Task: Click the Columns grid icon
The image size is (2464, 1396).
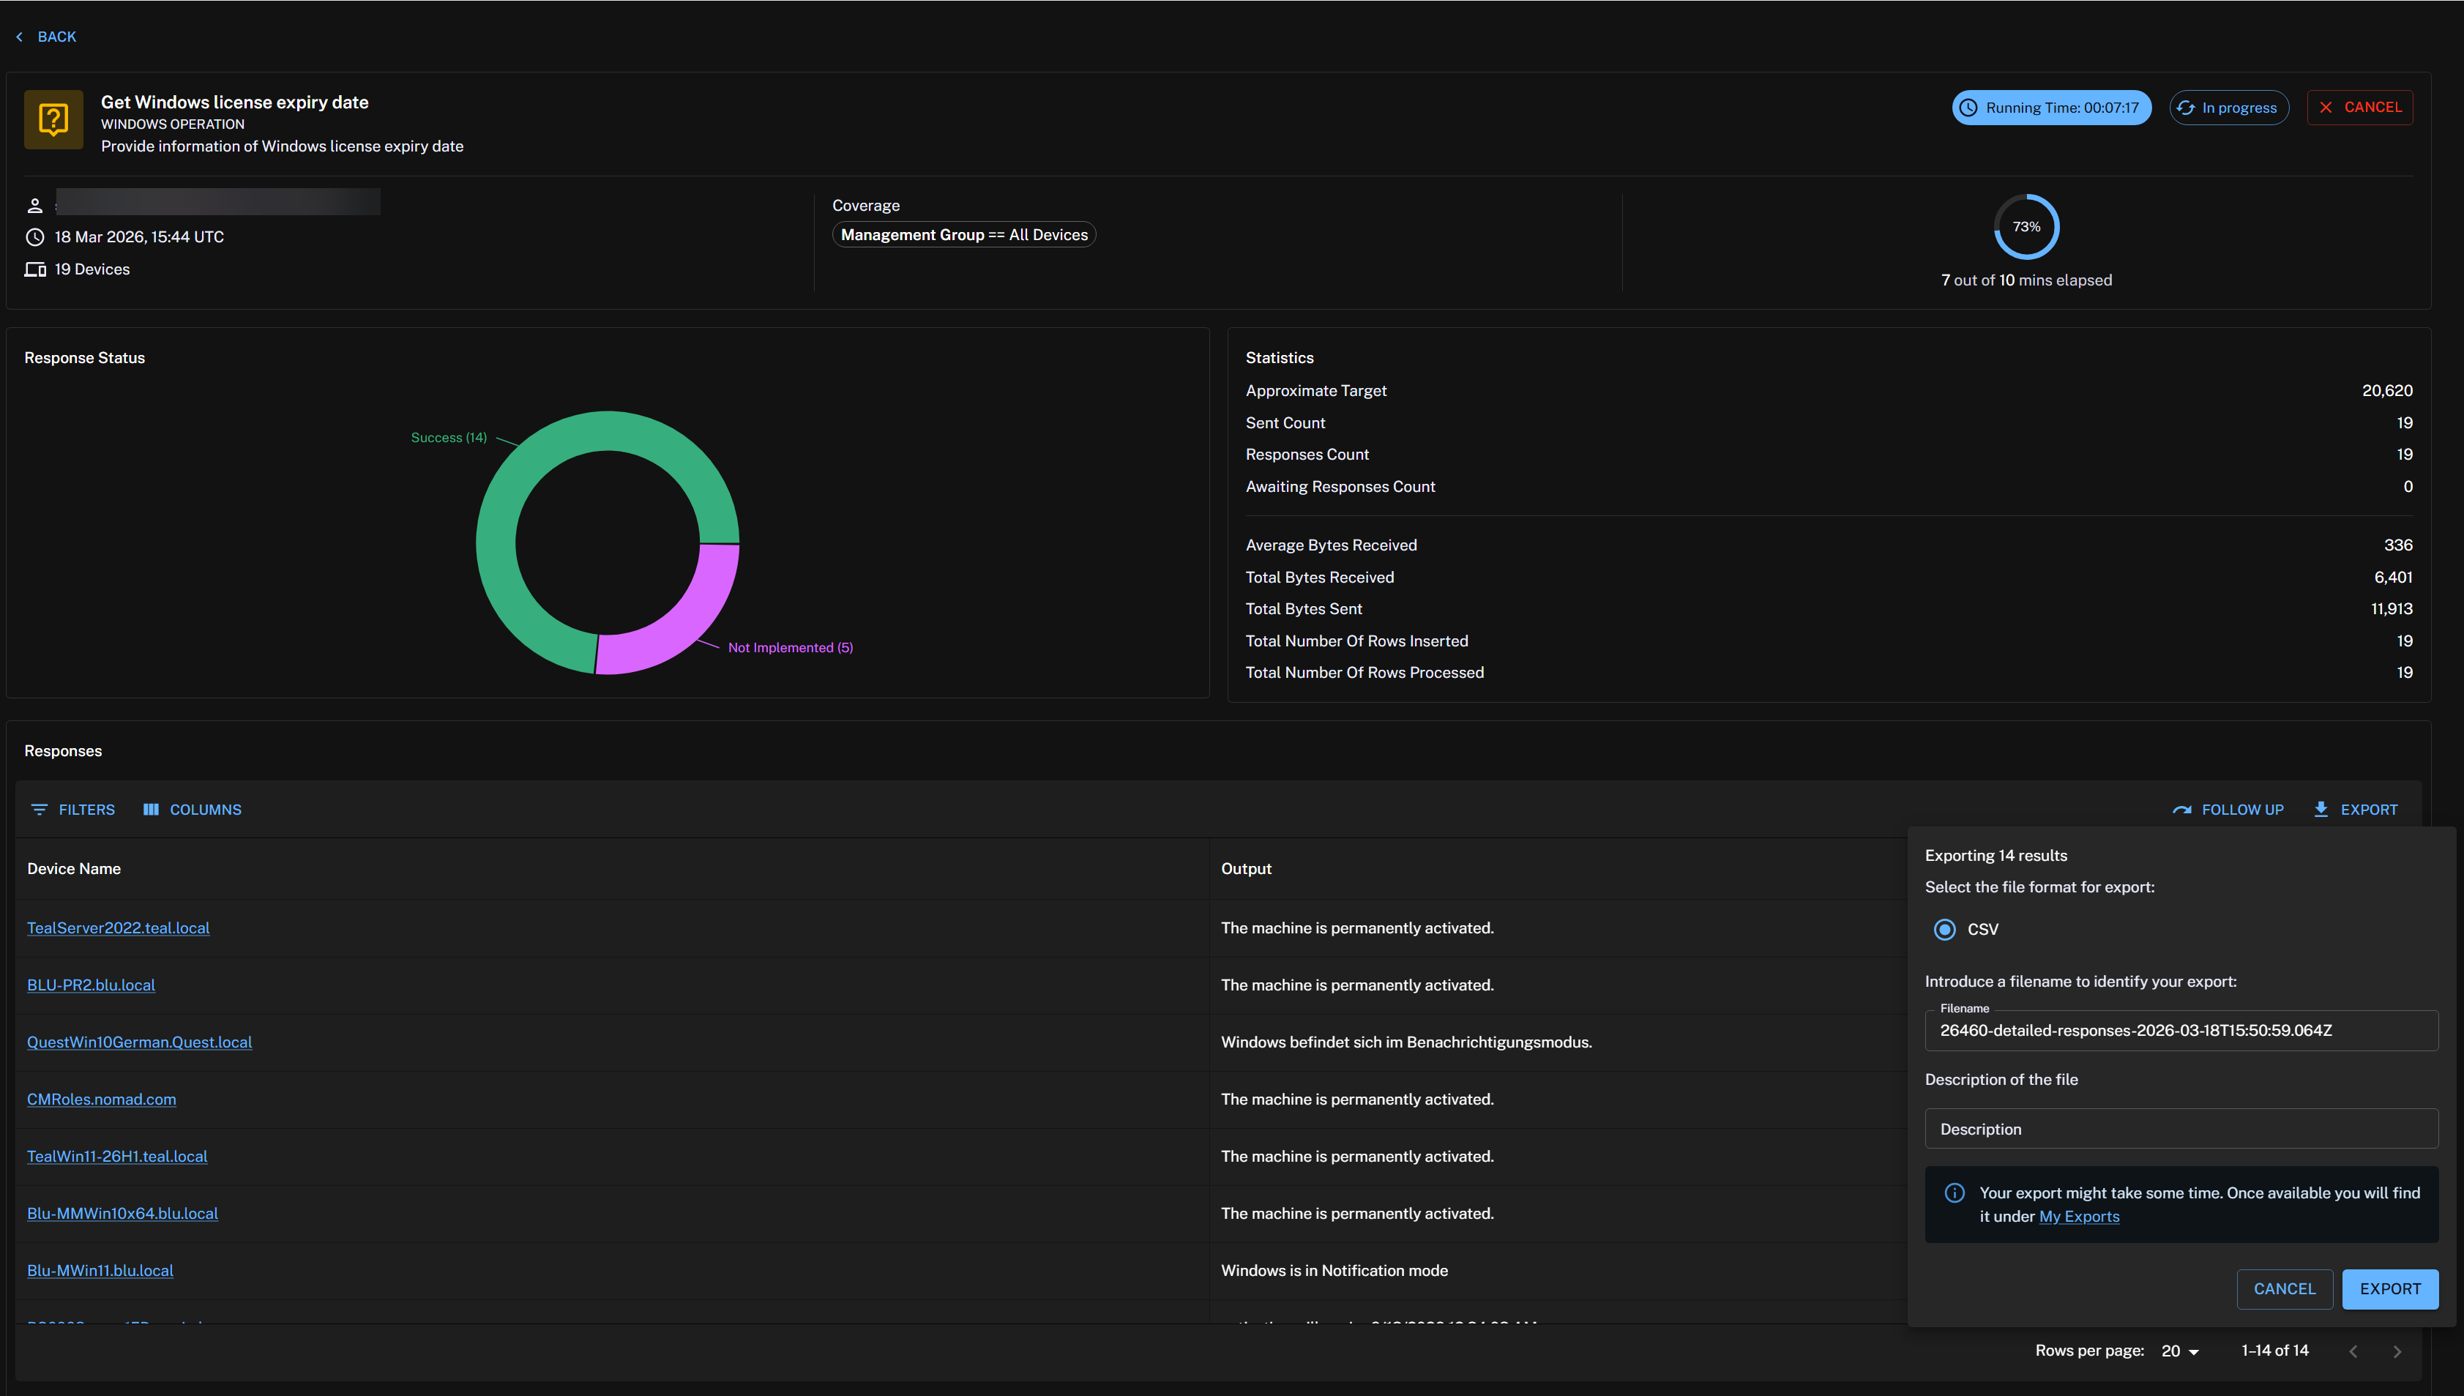Action: click(x=151, y=810)
